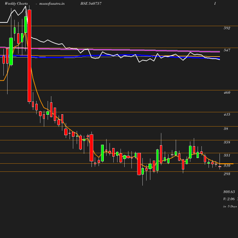
Task: Click the "BSE 540757" symbol text
Action: click(91, 3)
